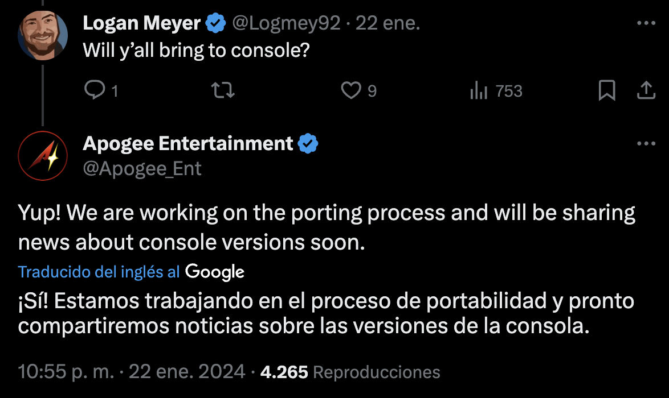Screen dimensions: 669x398
Task: Click the Logan Meyer display name
Action: 142,23
